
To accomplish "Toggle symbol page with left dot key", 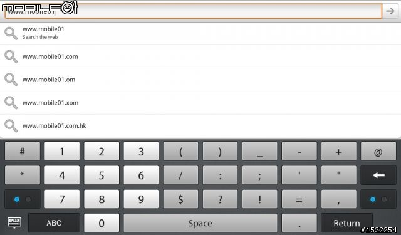I will [23, 199].
